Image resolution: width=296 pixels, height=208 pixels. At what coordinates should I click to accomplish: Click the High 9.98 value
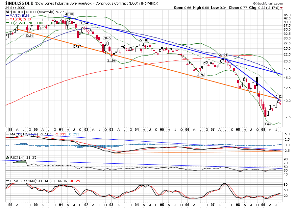[x=201, y=8]
